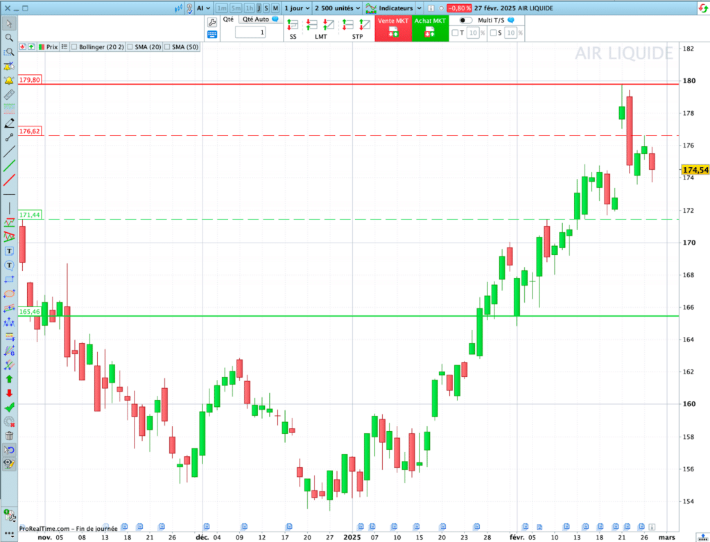This screenshot has width=710, height=542.
Task: Toggle the Bollinger (20 2) checkbox
Action: (75, 46)
